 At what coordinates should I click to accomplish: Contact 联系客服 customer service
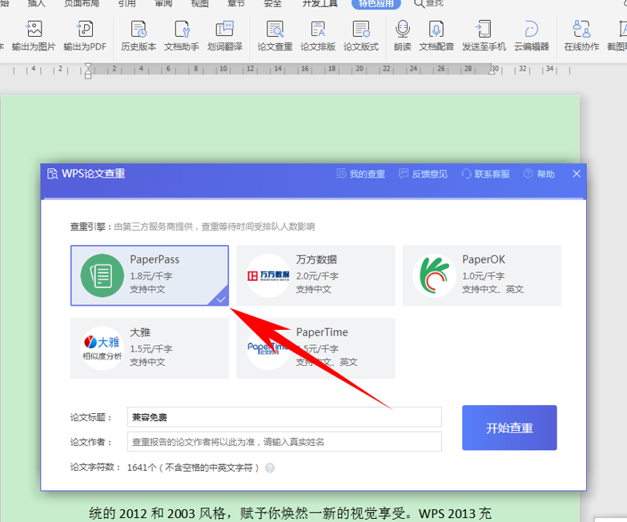tap(485, 174)
